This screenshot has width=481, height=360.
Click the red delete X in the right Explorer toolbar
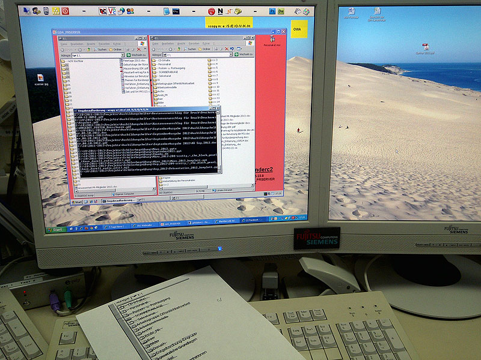(228, 49)
